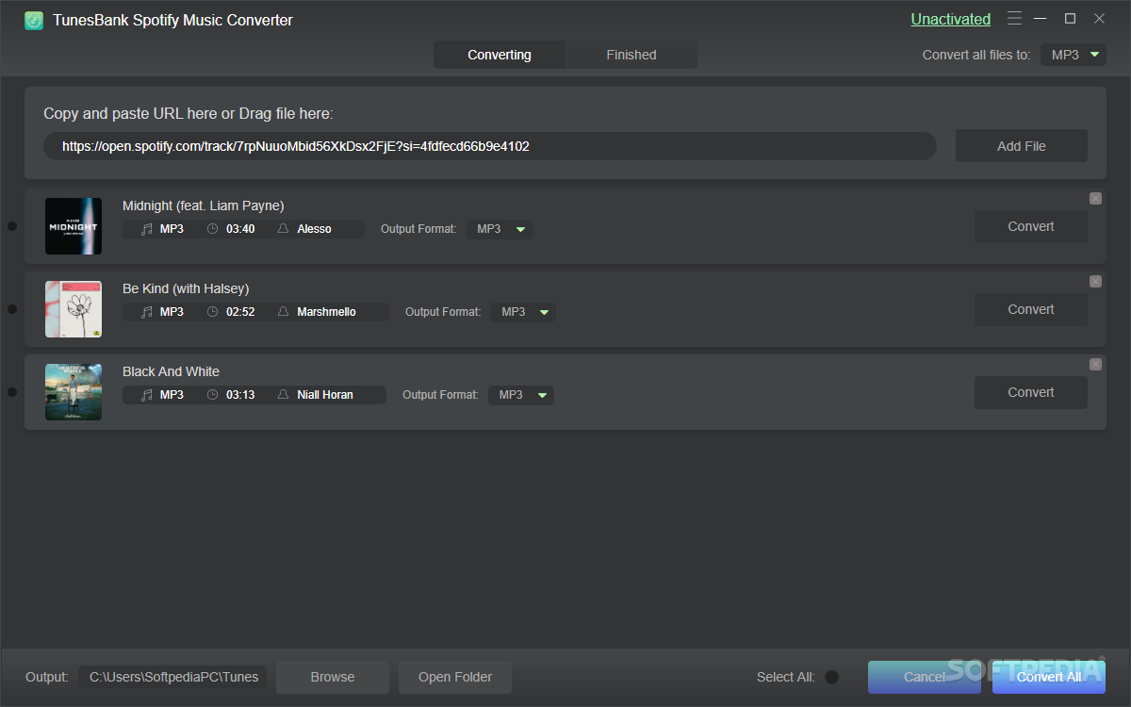The height and width of the screenshot is (707, 1131).
Task: Click duration value '03:13'
Action: 240,395
